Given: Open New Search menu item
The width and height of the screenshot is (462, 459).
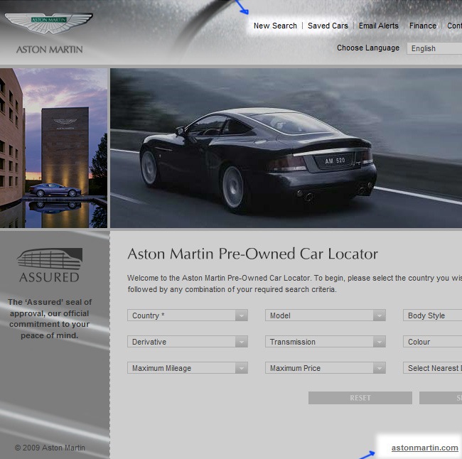Looking at the screenshot, I should point(275,26).
